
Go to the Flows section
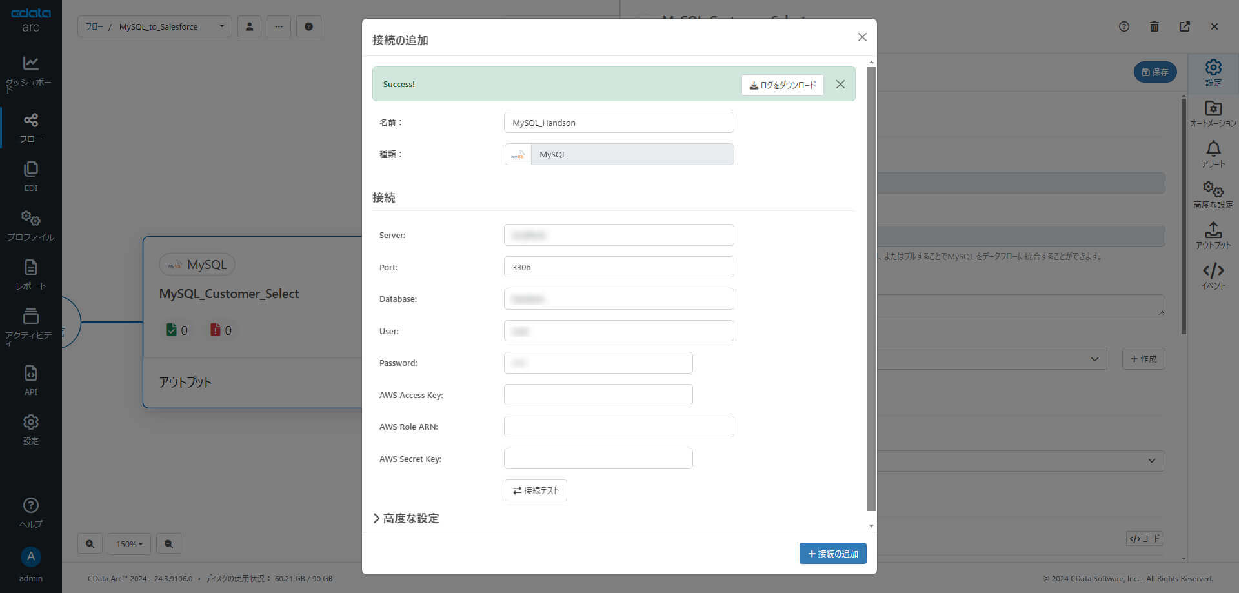(30, 128)
